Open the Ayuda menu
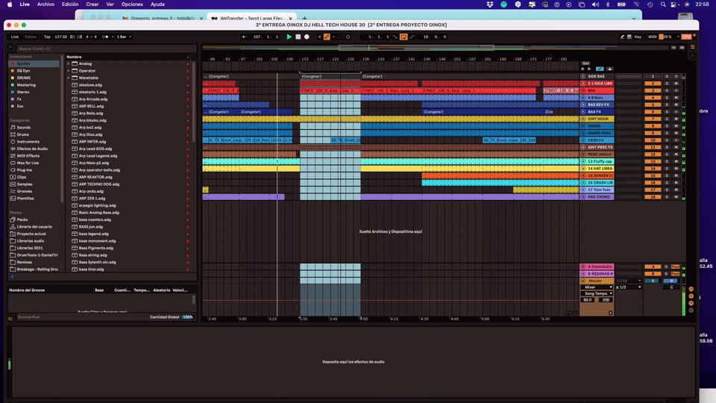The image size is (716, 403). pyautogui.click(x=157, y=4)
